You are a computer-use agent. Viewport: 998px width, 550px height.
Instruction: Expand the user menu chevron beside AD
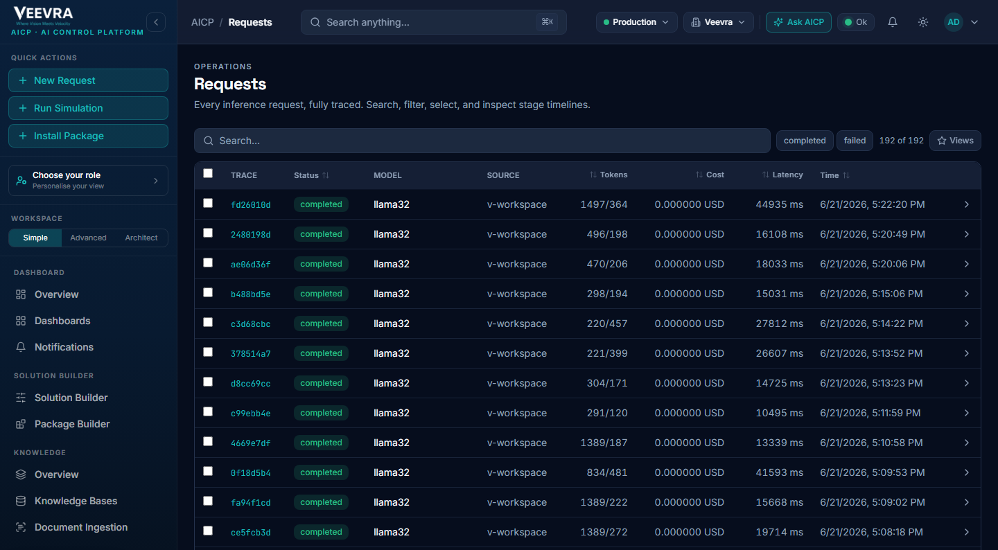point(974,22)
